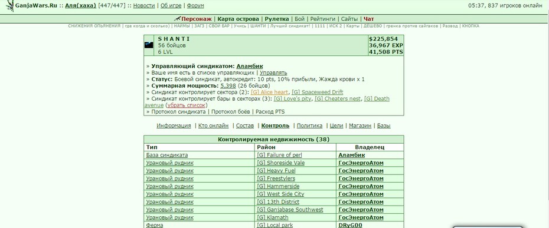Open Протокол боёв
549x228 pixels.
(x=230, y=112)
